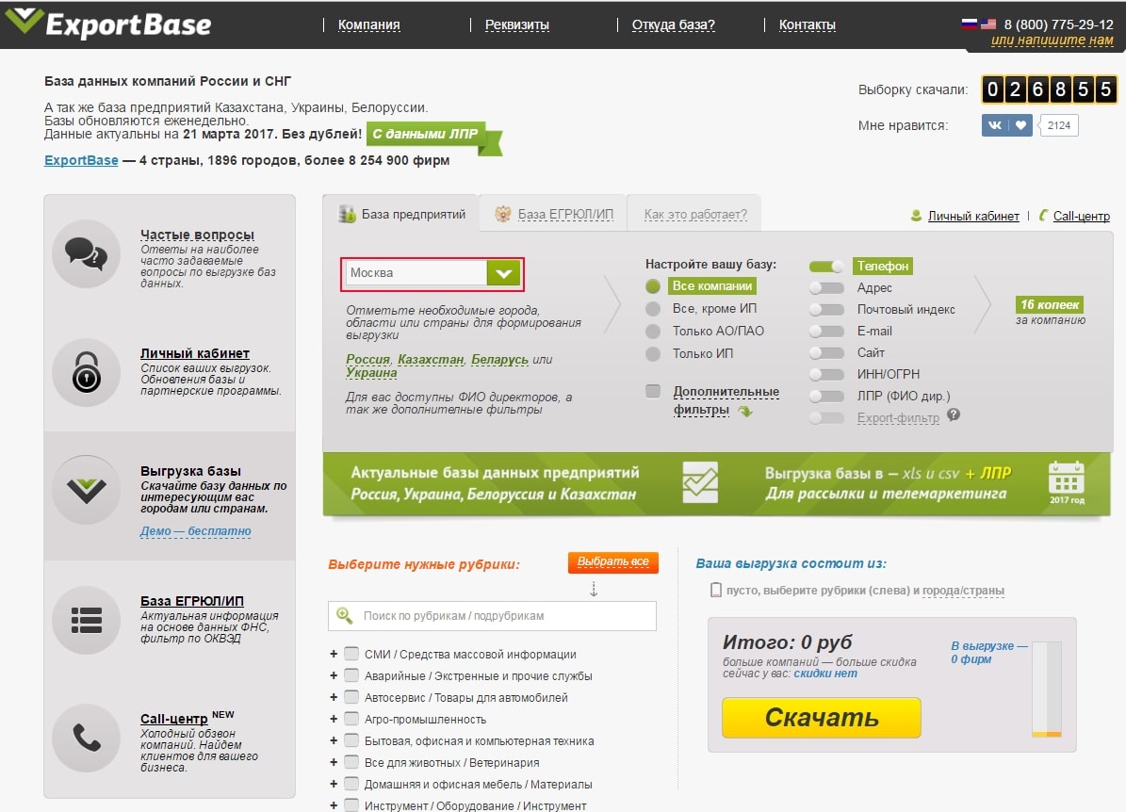Check the Дополнительные фильтры checkbox

(653, 391)
